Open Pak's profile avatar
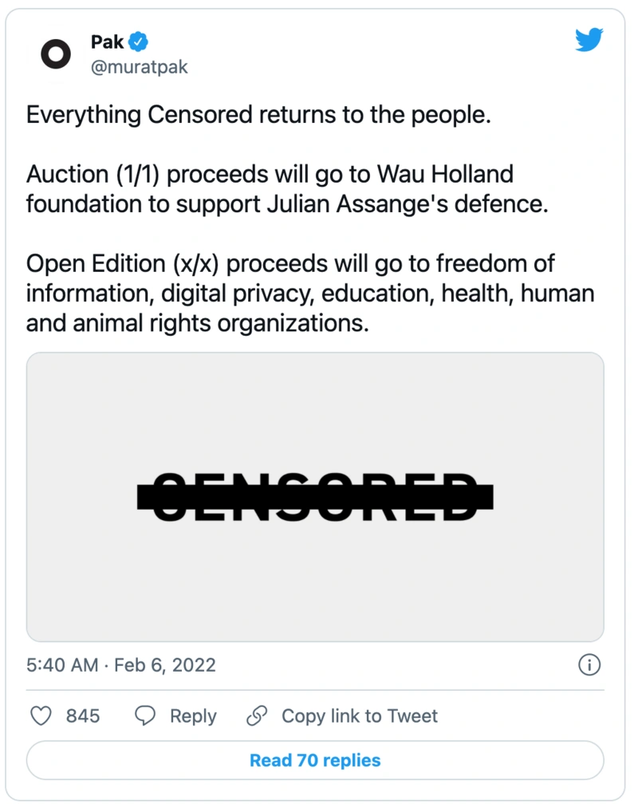The image size is (638, 808). coord(56,54)
